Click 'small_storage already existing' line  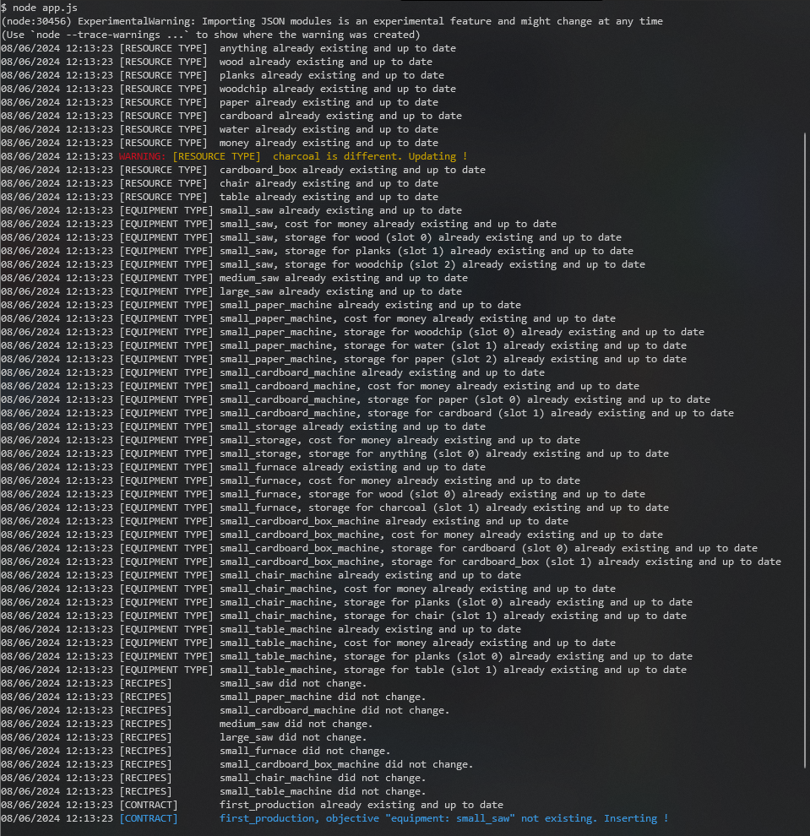tap(243, 426)
